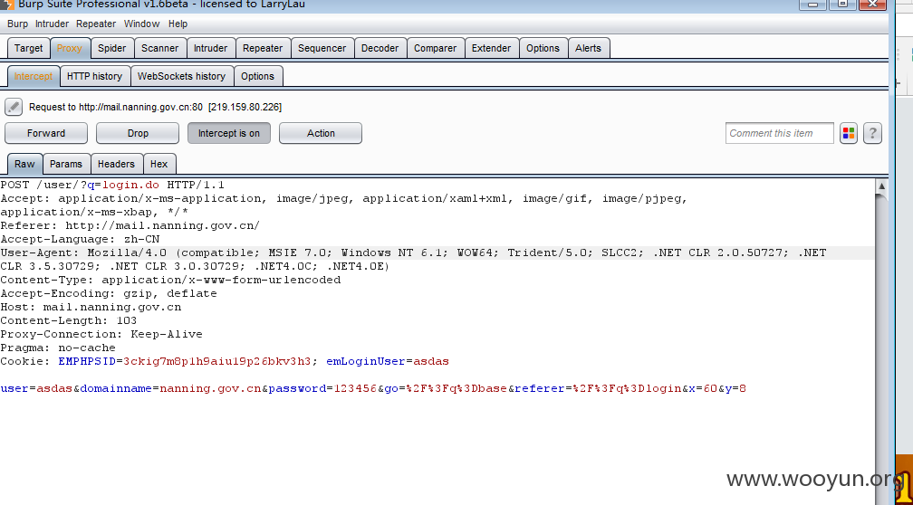
Task: Switch to the Decoder tab
Action: (x=380, y=48)
